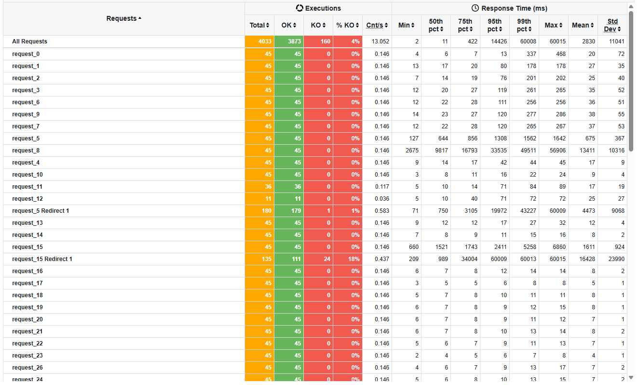Open request_17 in the table
This screenshot has height=385, width=639.
point(27,283)
